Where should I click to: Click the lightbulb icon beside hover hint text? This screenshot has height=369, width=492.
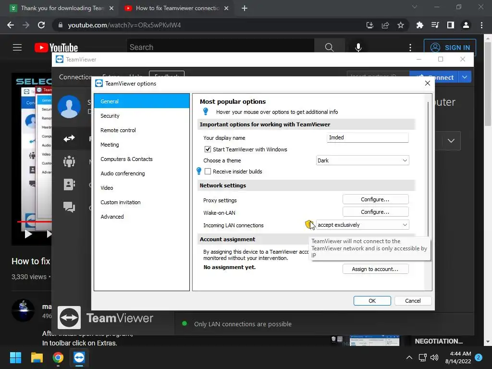206,111
